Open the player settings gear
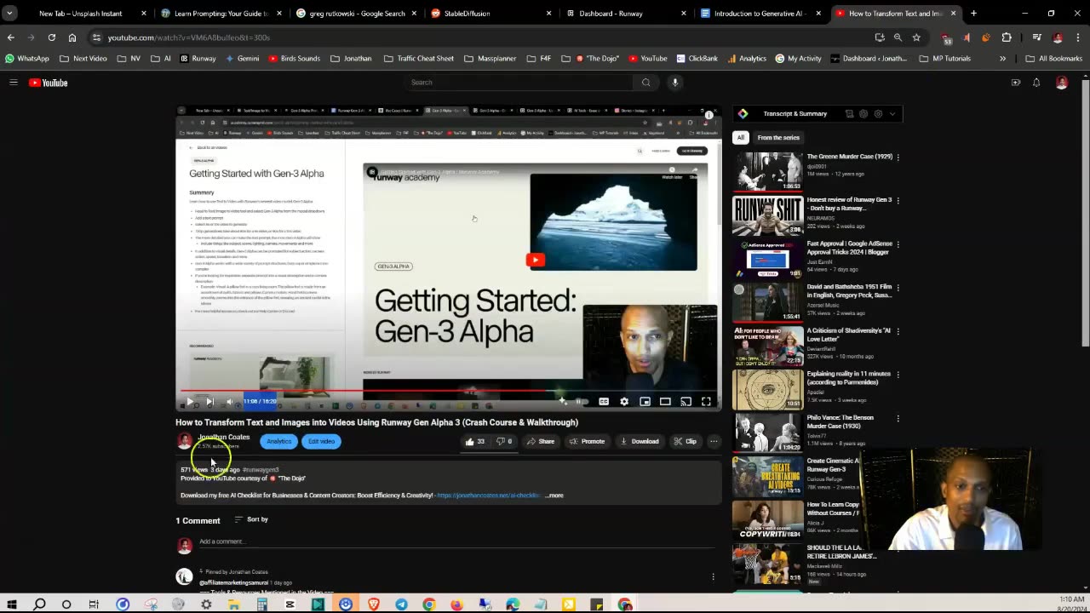 [624, 402]
